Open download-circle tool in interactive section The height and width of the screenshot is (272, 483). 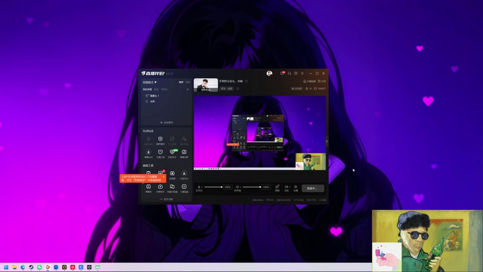149,154
